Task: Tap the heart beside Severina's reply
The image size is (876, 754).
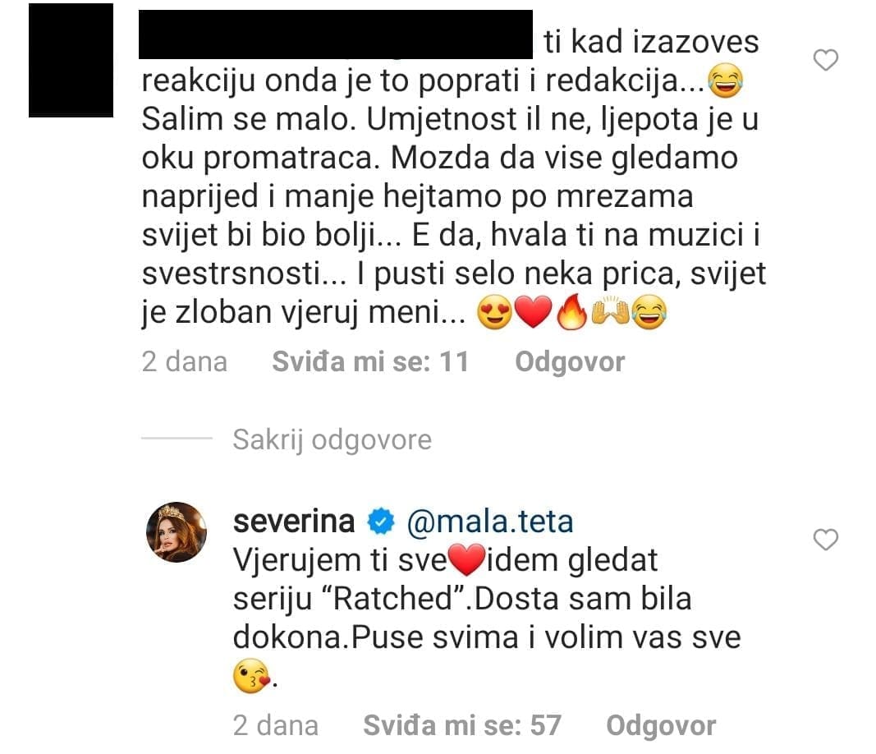Action: coord(825,540)
